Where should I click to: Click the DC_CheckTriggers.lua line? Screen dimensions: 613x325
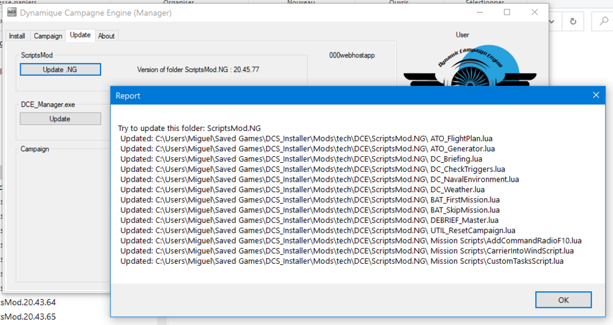[313, 169]
